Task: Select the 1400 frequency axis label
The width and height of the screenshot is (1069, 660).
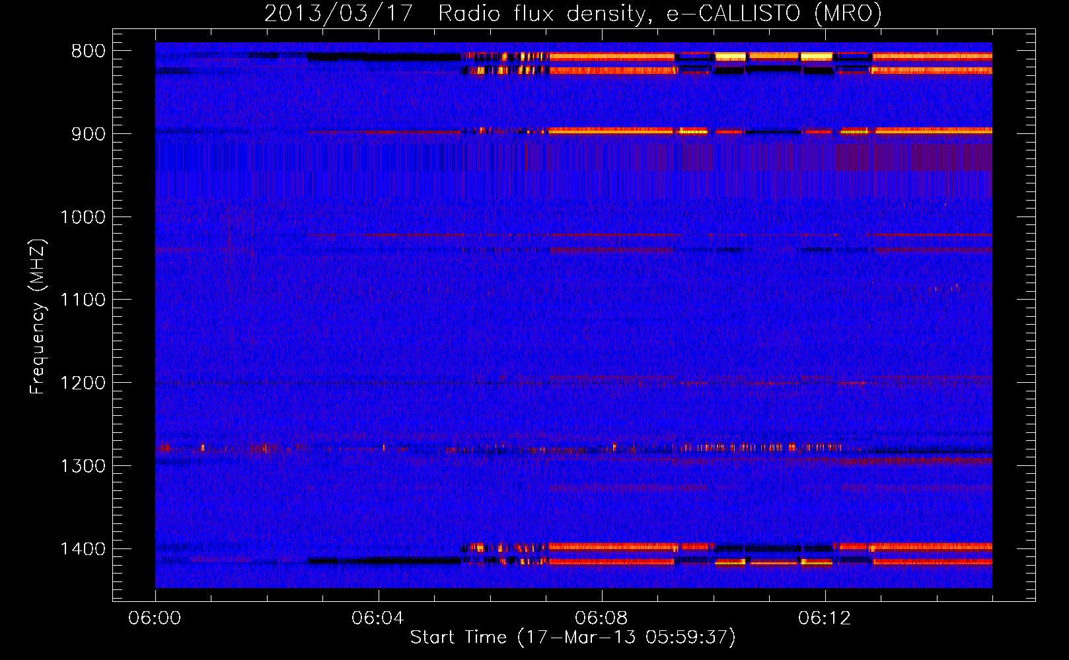Action: point(83,549)
